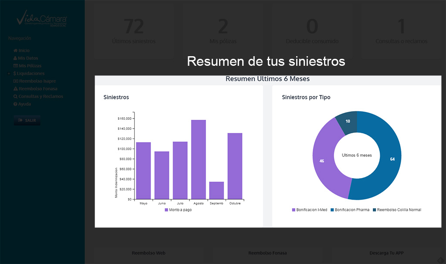This screenshot has height=264, width=446.
Task: Click the Descarga Tu APP tile
Action: (386, 253)
